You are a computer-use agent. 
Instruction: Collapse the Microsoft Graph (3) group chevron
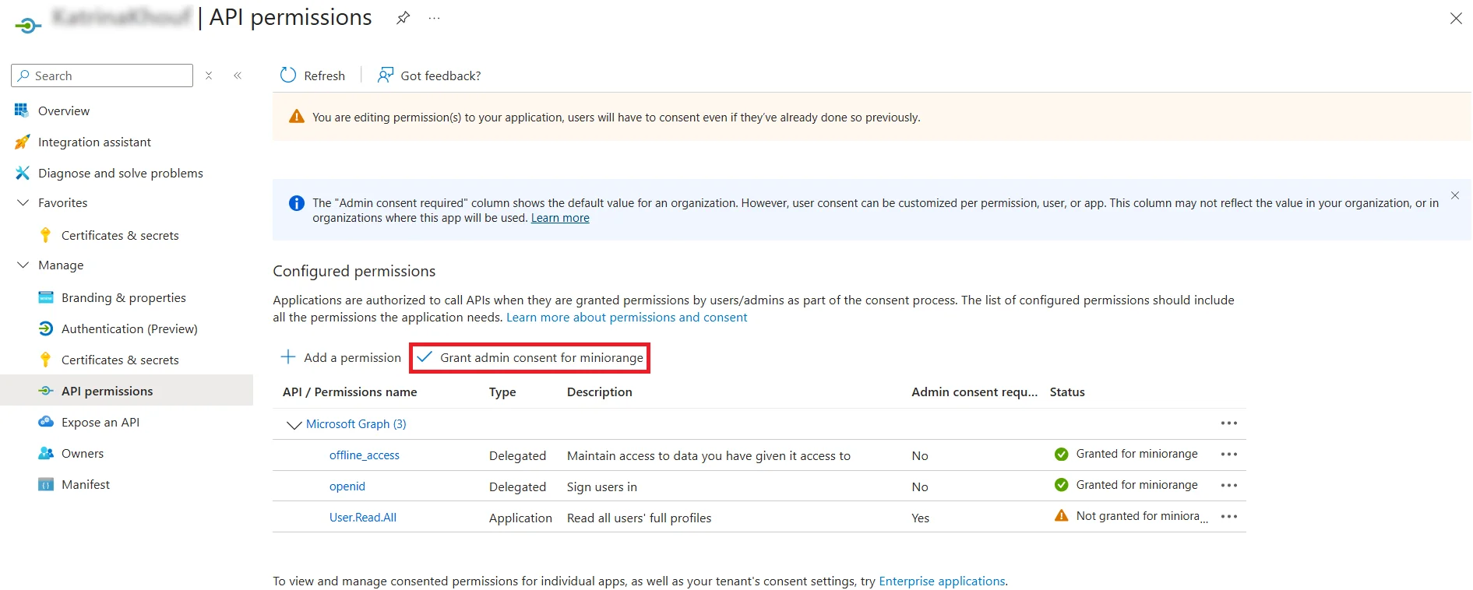pyautogui.click(x=294, y=424)
